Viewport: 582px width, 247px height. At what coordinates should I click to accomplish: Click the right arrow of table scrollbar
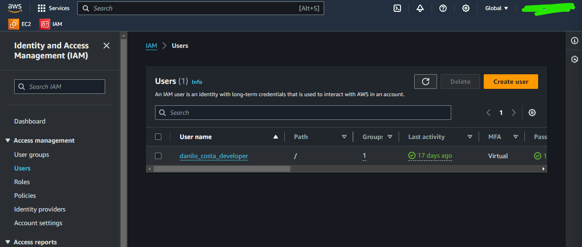[544, 169]
